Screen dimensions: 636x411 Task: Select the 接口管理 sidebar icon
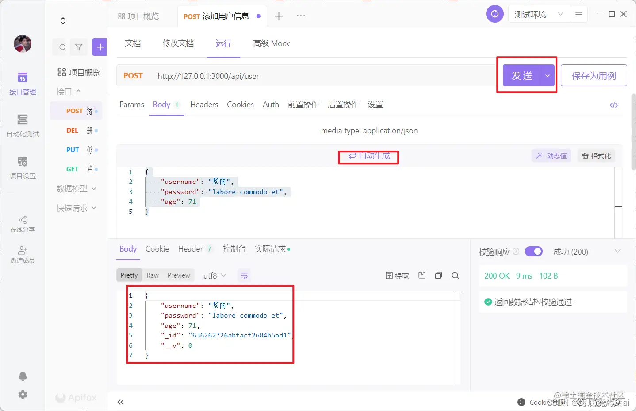click(23, 83)
